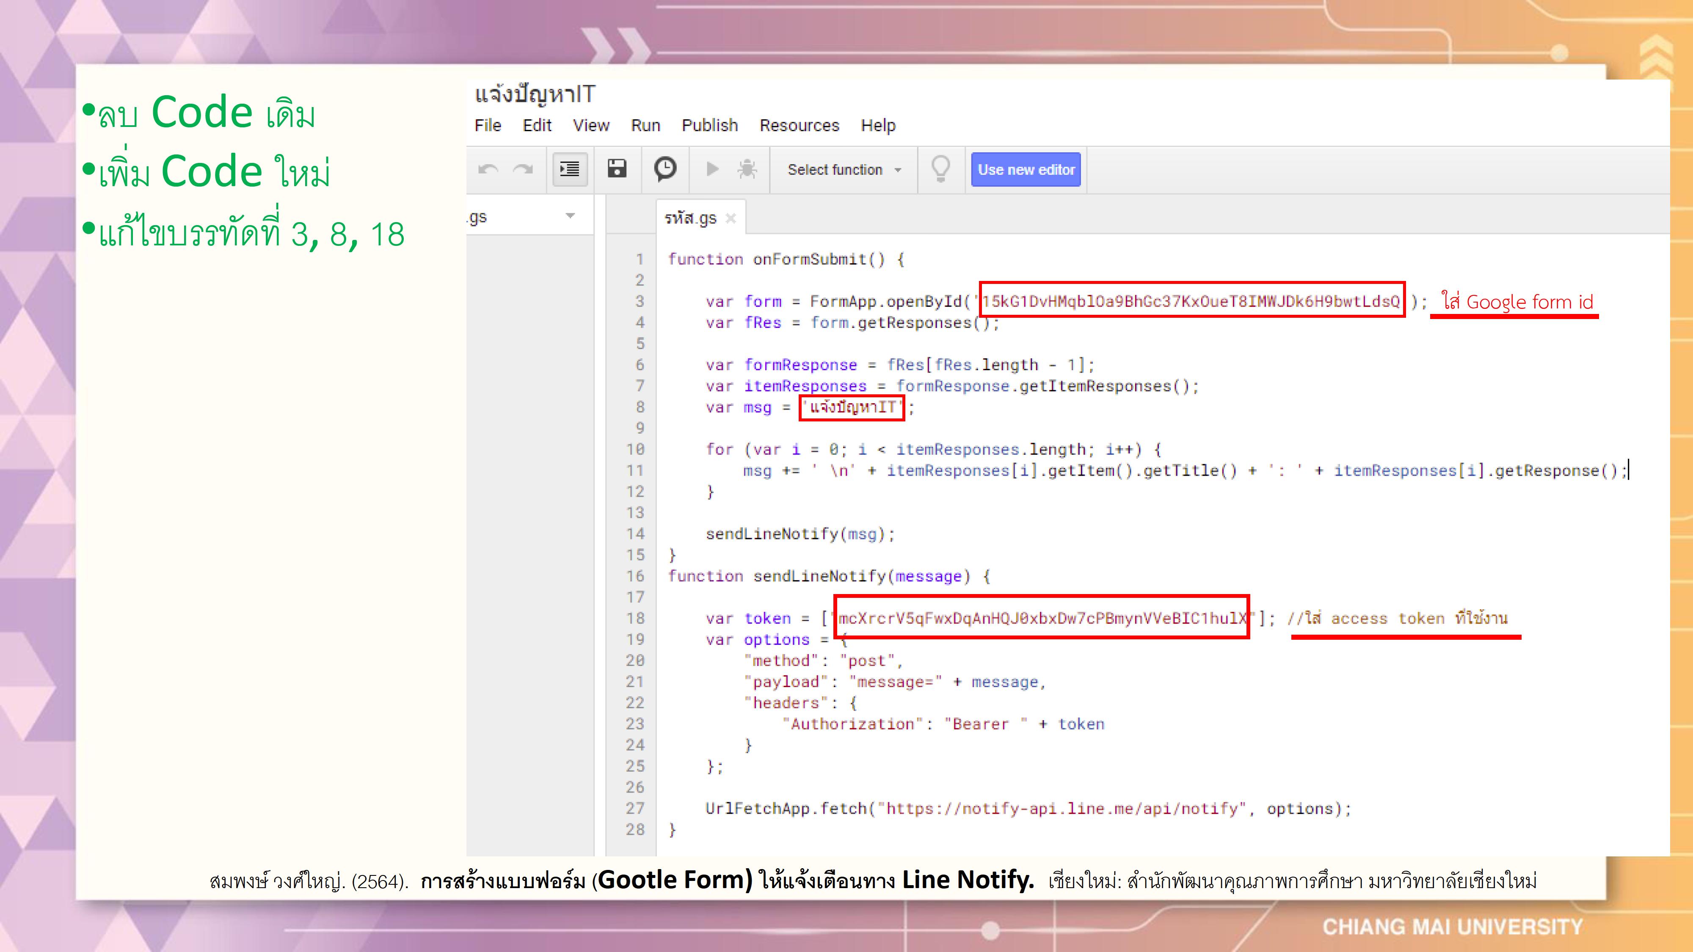
Task: Click the Google form id string on line 3
Action: [x=1191, y=302]
